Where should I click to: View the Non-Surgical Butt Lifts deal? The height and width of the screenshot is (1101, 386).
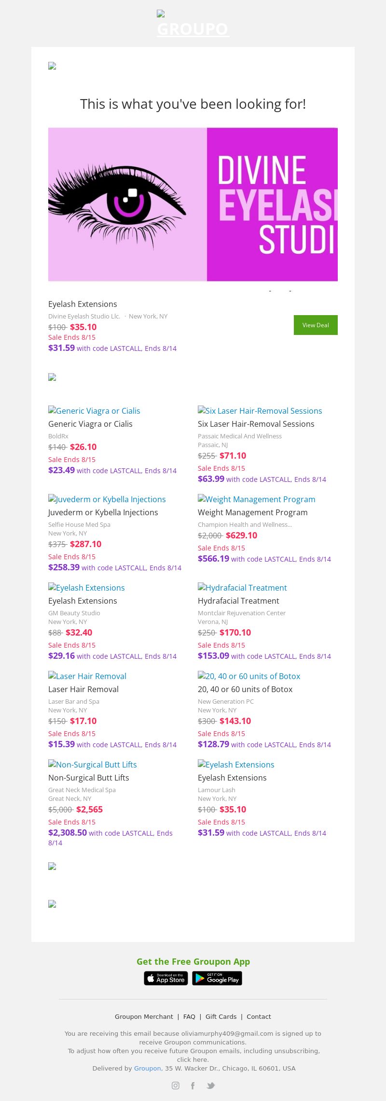pyautogui.click(x=92, y=765)
